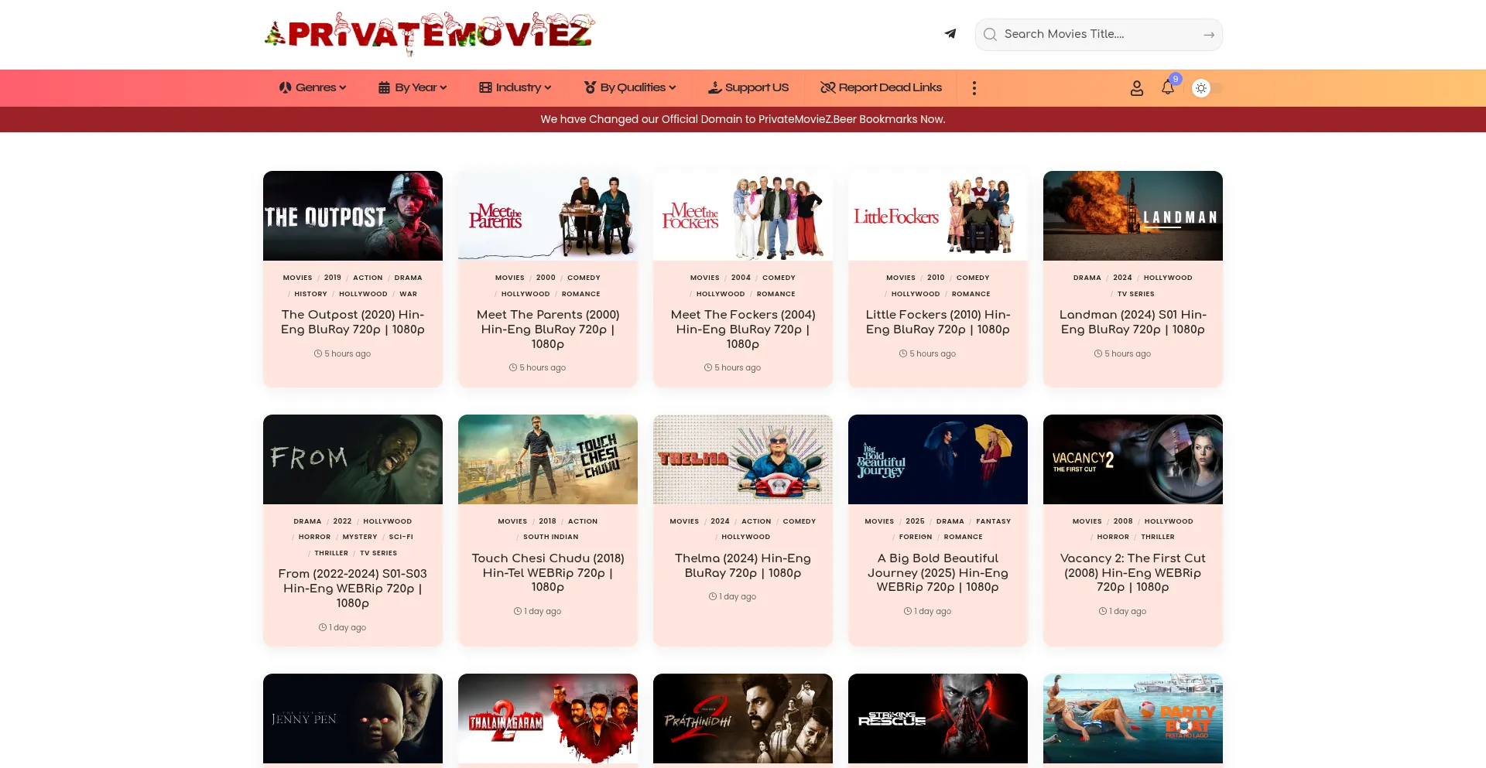This screenshot has width=1486, height=768.
Task: Expand the By Year dropdown
Action: coord(413,87)
